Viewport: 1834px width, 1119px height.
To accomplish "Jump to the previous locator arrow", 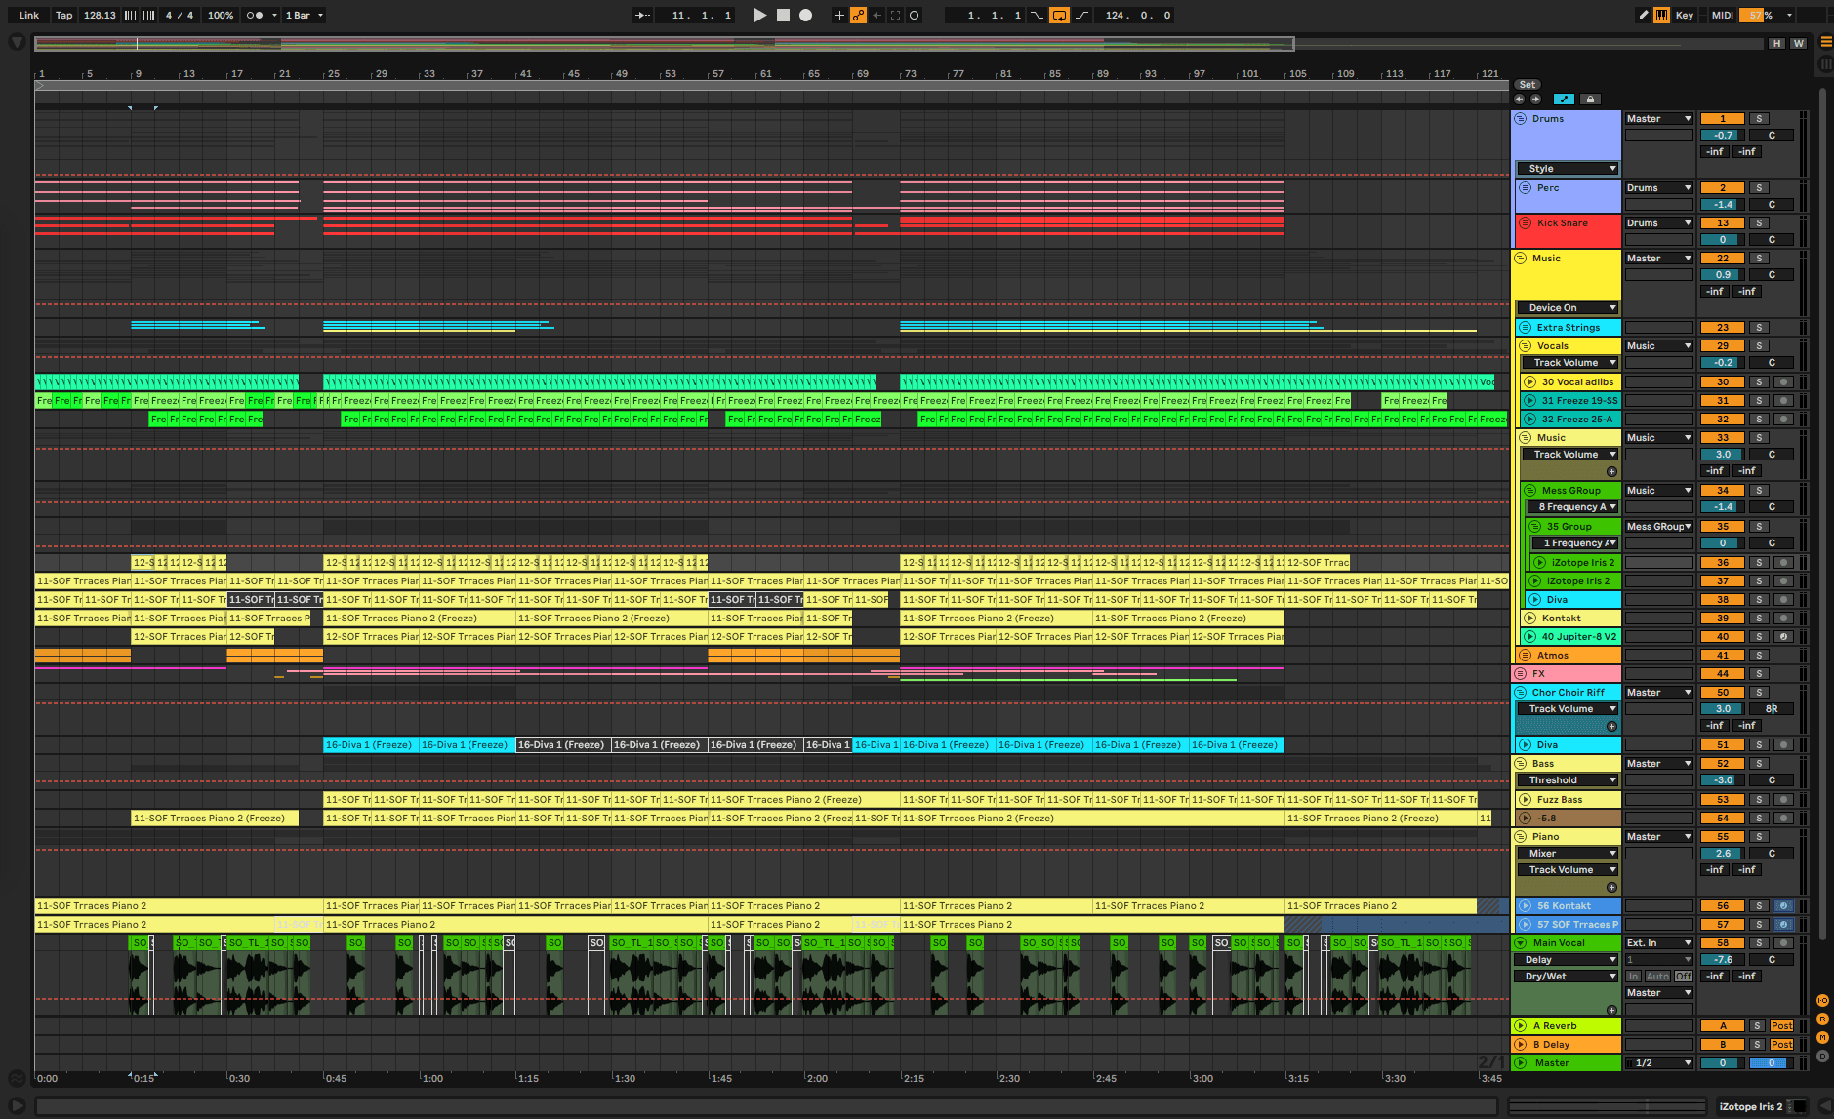I will 1520,100.
